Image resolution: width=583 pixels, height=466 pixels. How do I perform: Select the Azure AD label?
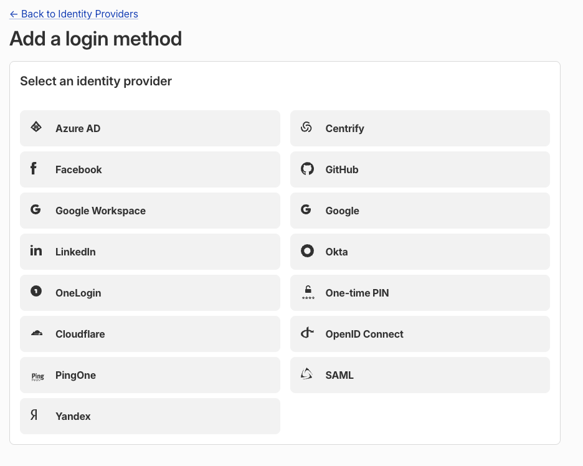coord(78,128)
